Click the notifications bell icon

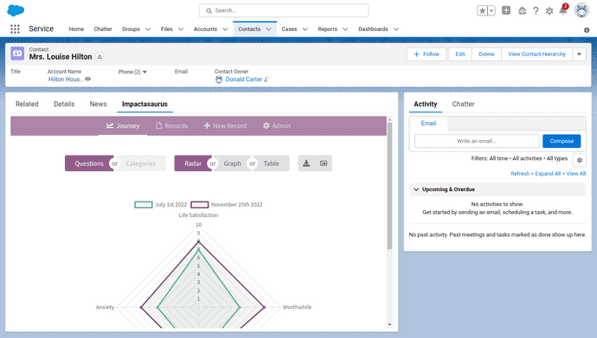pos(563,10)
